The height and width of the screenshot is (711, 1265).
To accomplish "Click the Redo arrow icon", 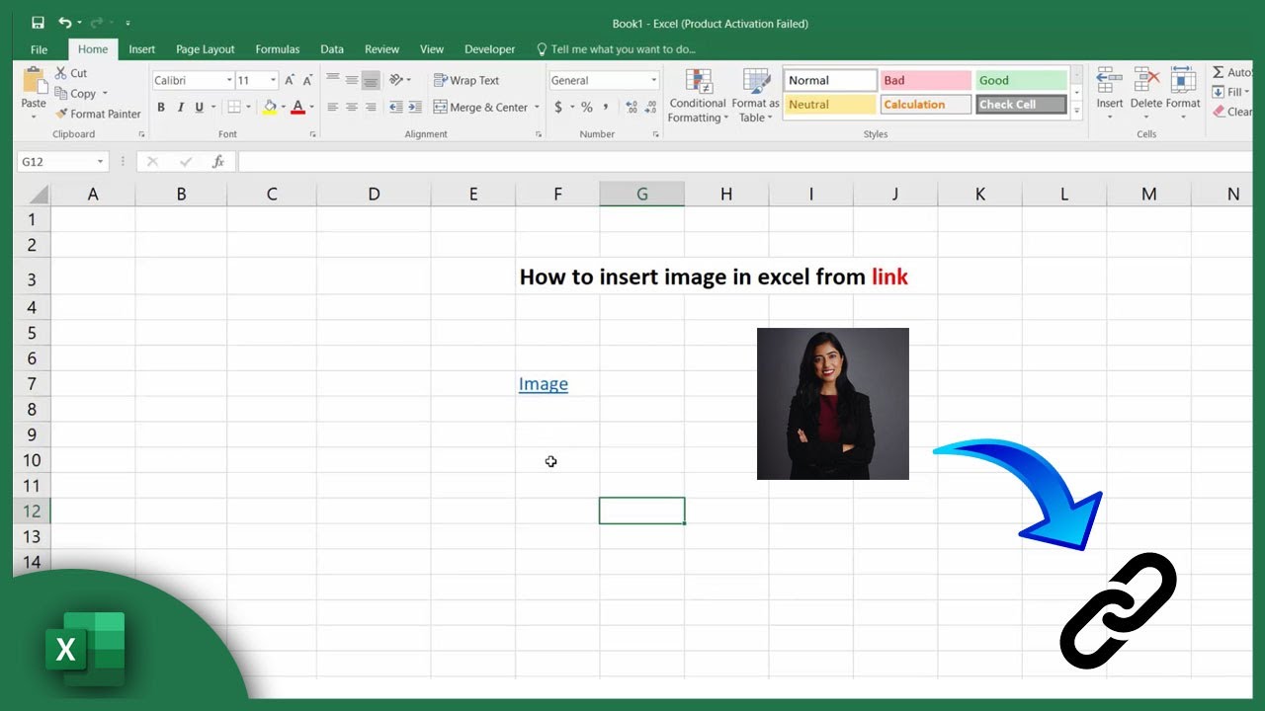I will click(x=96, y=23).
